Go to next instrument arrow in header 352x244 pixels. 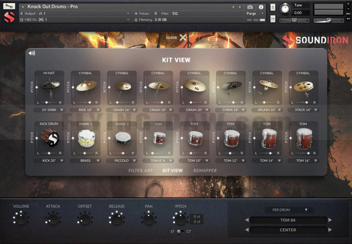pyautogui.click(x=240, y=7)
